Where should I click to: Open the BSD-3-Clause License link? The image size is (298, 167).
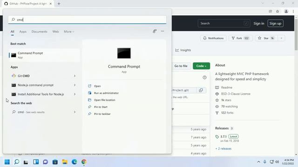[236, 94]
